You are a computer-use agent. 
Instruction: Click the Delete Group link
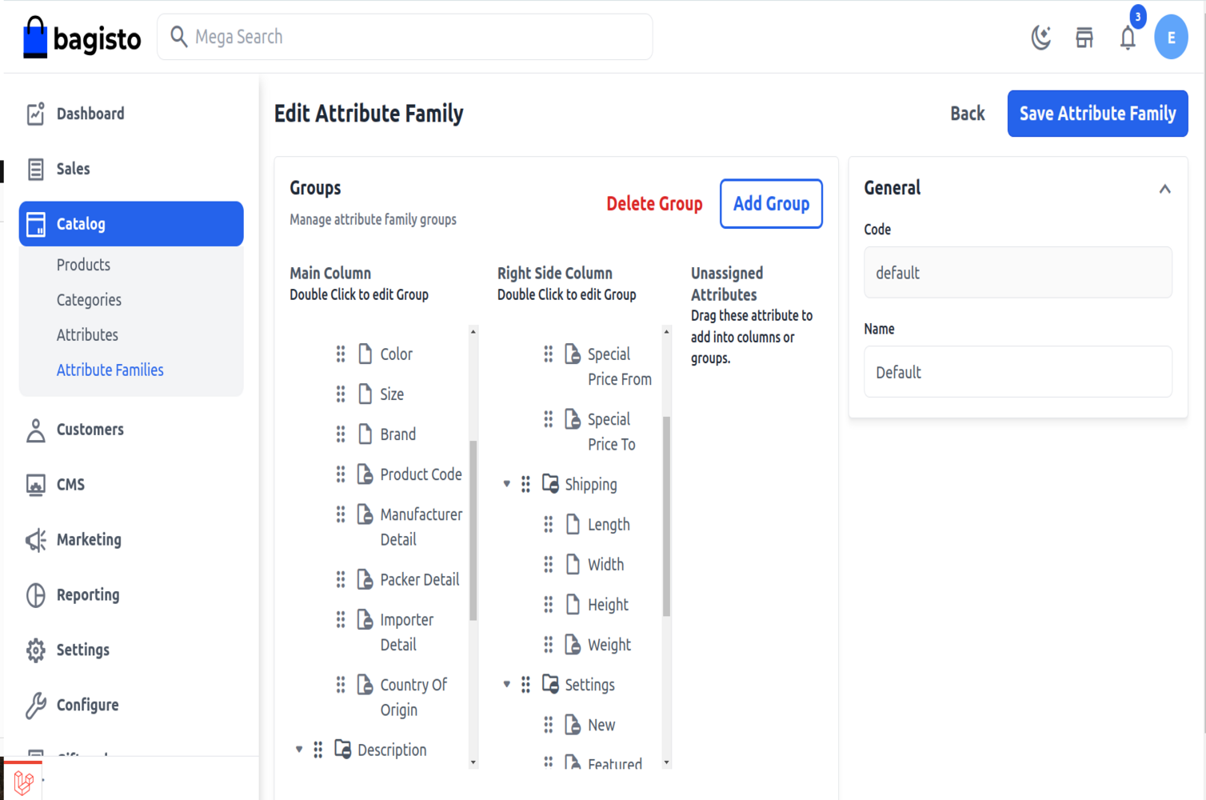pyautogui.click(x=654, y=204)
